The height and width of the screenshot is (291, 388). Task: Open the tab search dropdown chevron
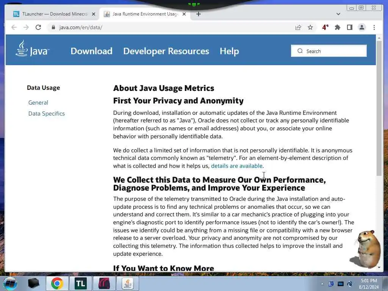click(x=338, y=14)
